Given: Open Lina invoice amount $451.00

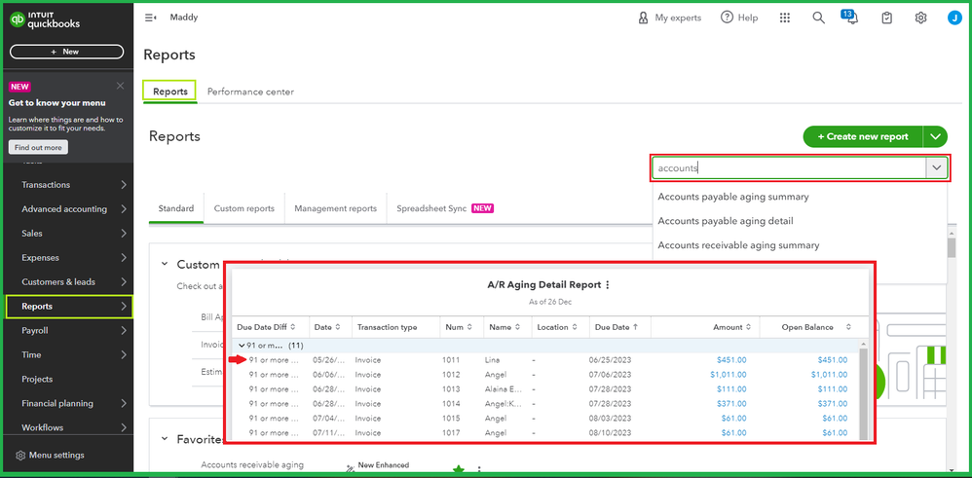Looking at the screenshot, I should pos(730,359).
